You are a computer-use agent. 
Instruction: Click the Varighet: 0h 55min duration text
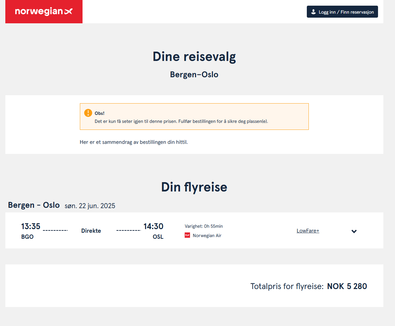204,226
